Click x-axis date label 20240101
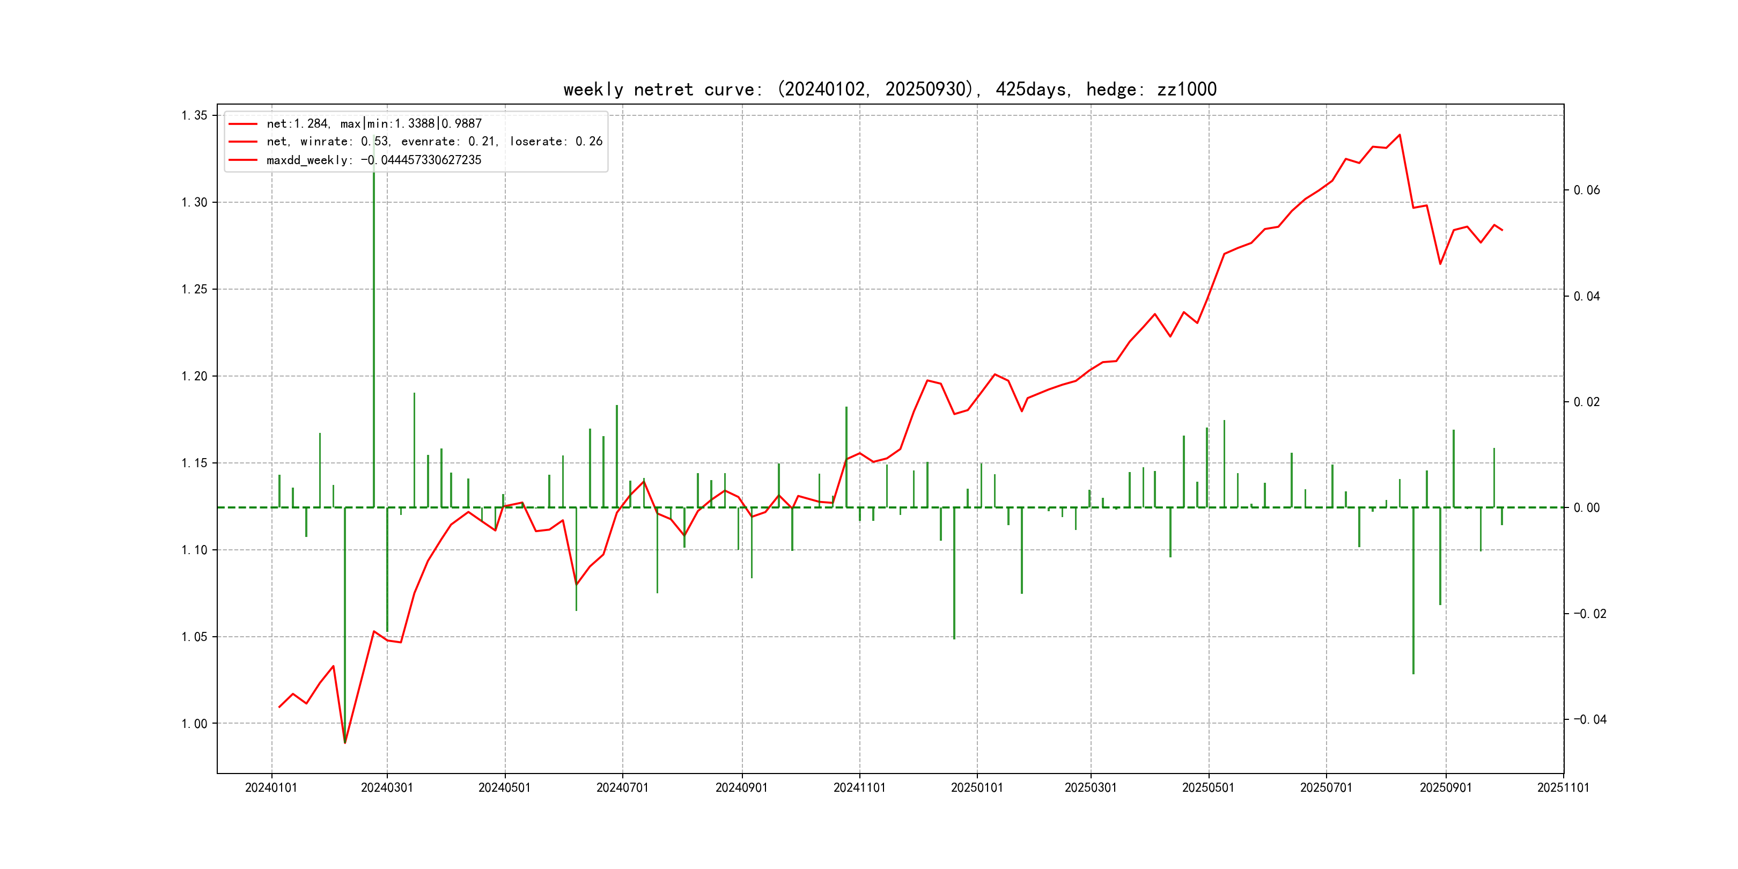The image size is (1738, 869). pos(271,787)
